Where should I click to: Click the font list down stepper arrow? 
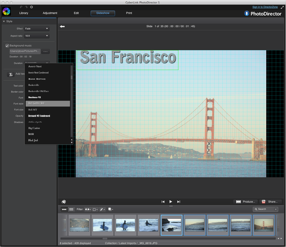click(71, 142)
